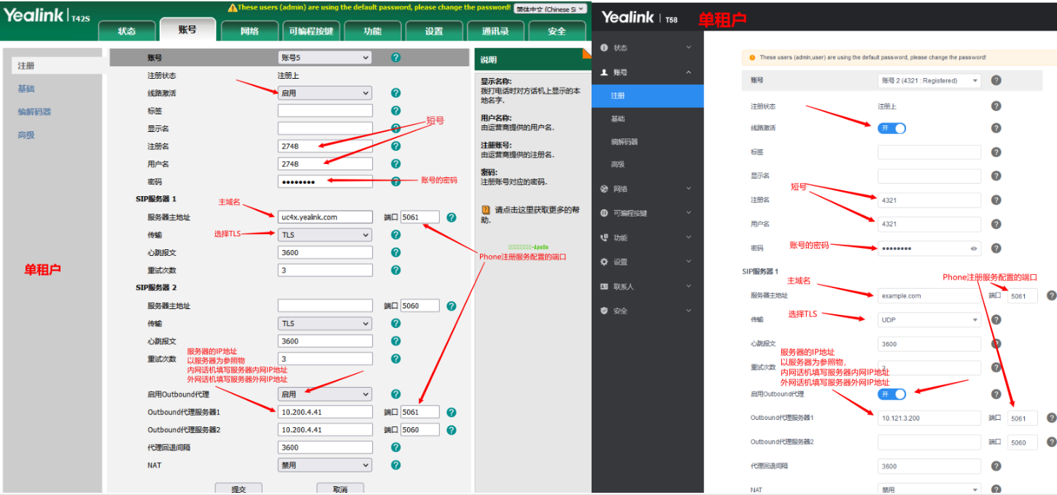Screen dimensions: 1057x495
Task: Click the eye icon in T58 密码 field
Action: 973,249
